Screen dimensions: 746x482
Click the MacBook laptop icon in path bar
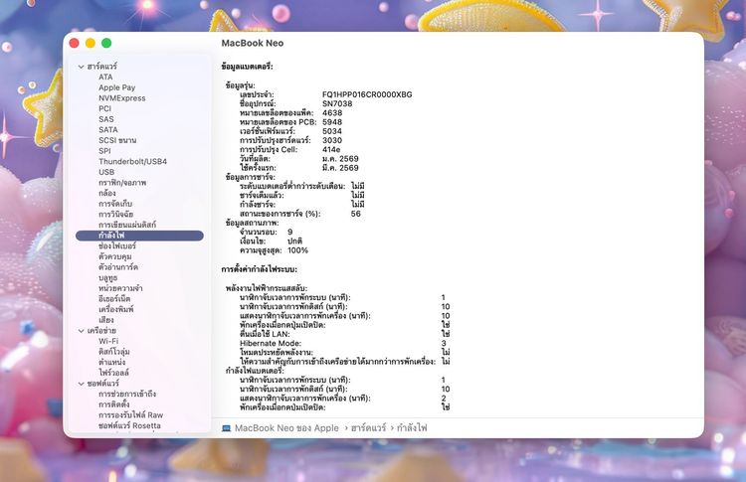click(x=226, y=428)
